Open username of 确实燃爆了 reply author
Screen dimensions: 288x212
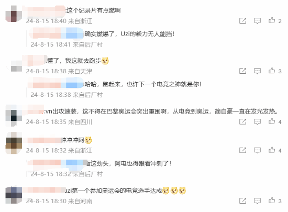[56, 33]
